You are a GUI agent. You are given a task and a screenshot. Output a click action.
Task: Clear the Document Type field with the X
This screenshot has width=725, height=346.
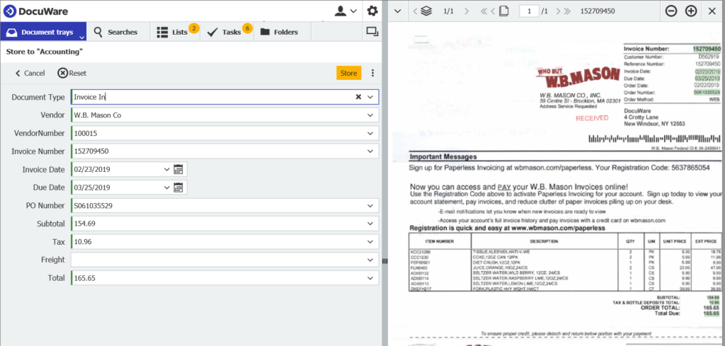point(358,97)
